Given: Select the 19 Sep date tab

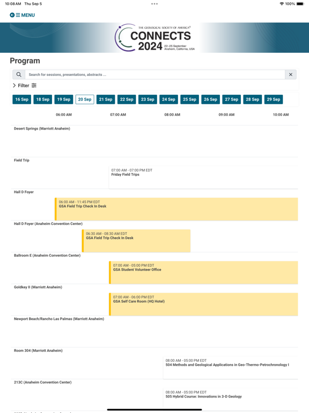Looking at the screenshot, I should click(64, 99).
